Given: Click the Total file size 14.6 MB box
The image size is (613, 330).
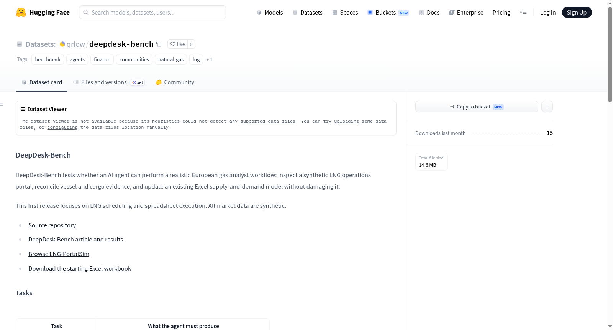Looking at the screenshot, I should click(431, 162).
